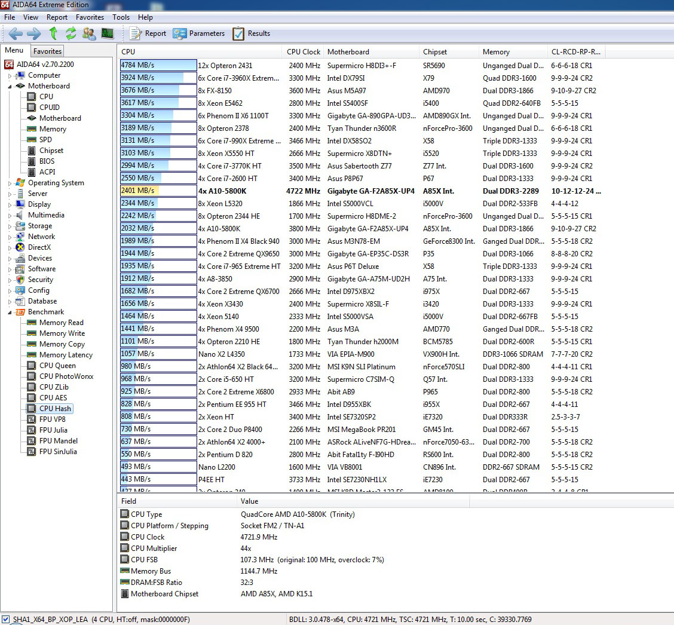Screen dimensions: 674x625
Task: Select the DirectX icon in tree
Action: [20, 247]
